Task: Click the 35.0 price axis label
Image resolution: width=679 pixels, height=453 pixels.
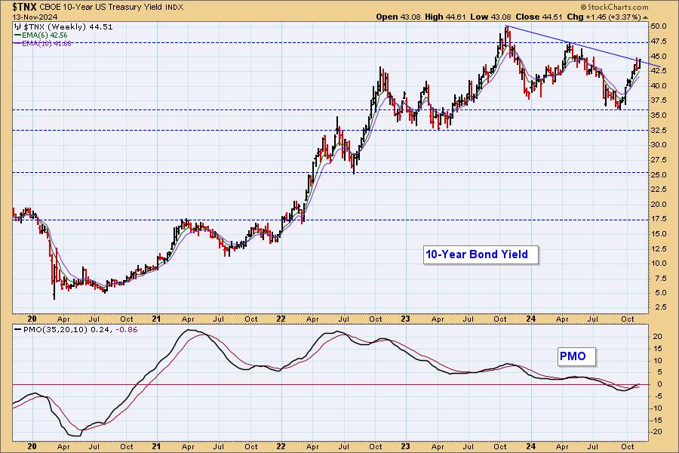Action: (658, 116)
